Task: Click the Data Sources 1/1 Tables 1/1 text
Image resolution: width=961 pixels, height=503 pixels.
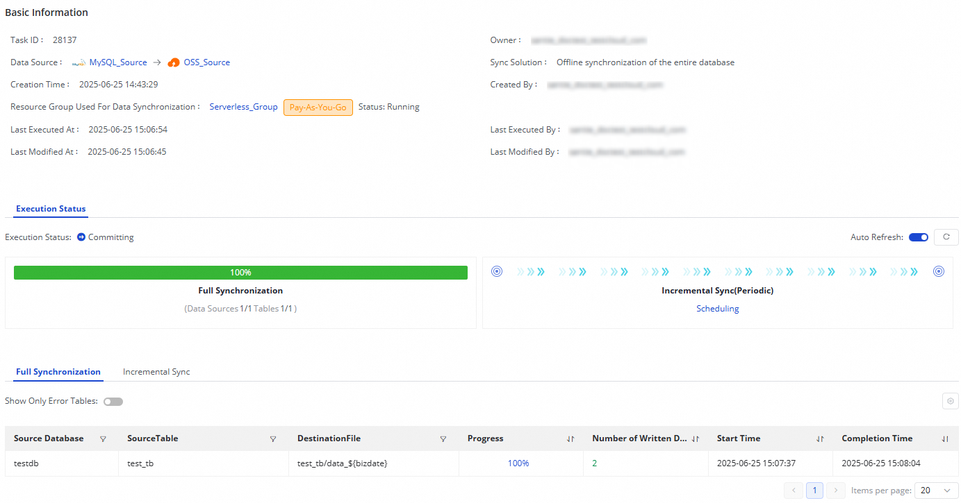Action: point(240,309)
